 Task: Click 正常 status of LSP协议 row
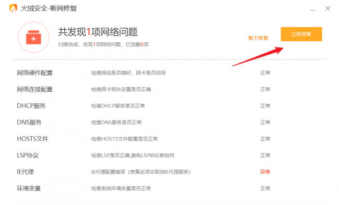pos(265,155)
